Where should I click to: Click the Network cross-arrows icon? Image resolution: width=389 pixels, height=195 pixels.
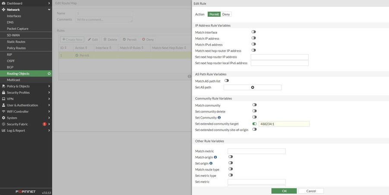click(3, 9)
